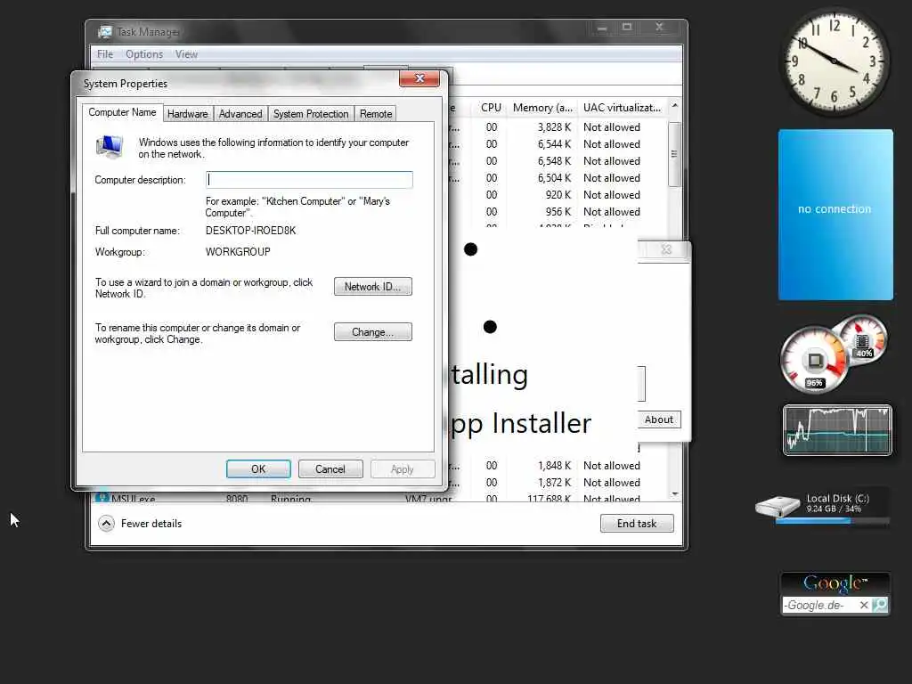This screenshot has width=912, height=684.
Task: Sort by the CPU column header
Action: [491, 108]
